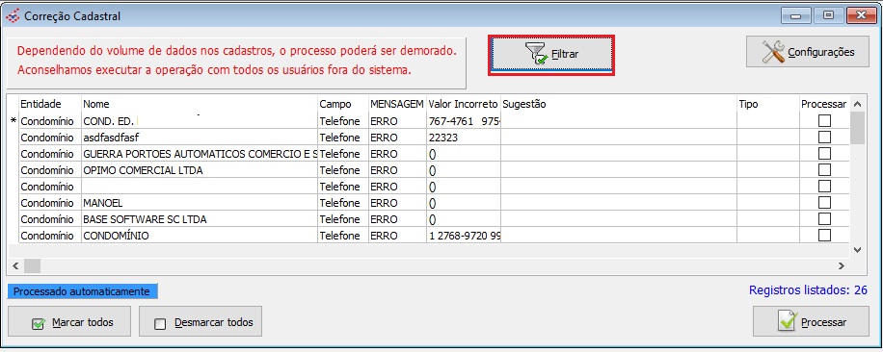Maximize the Correção Cadastral window
The width and height of the screenshot is (883, 352).
click(828, 15)
